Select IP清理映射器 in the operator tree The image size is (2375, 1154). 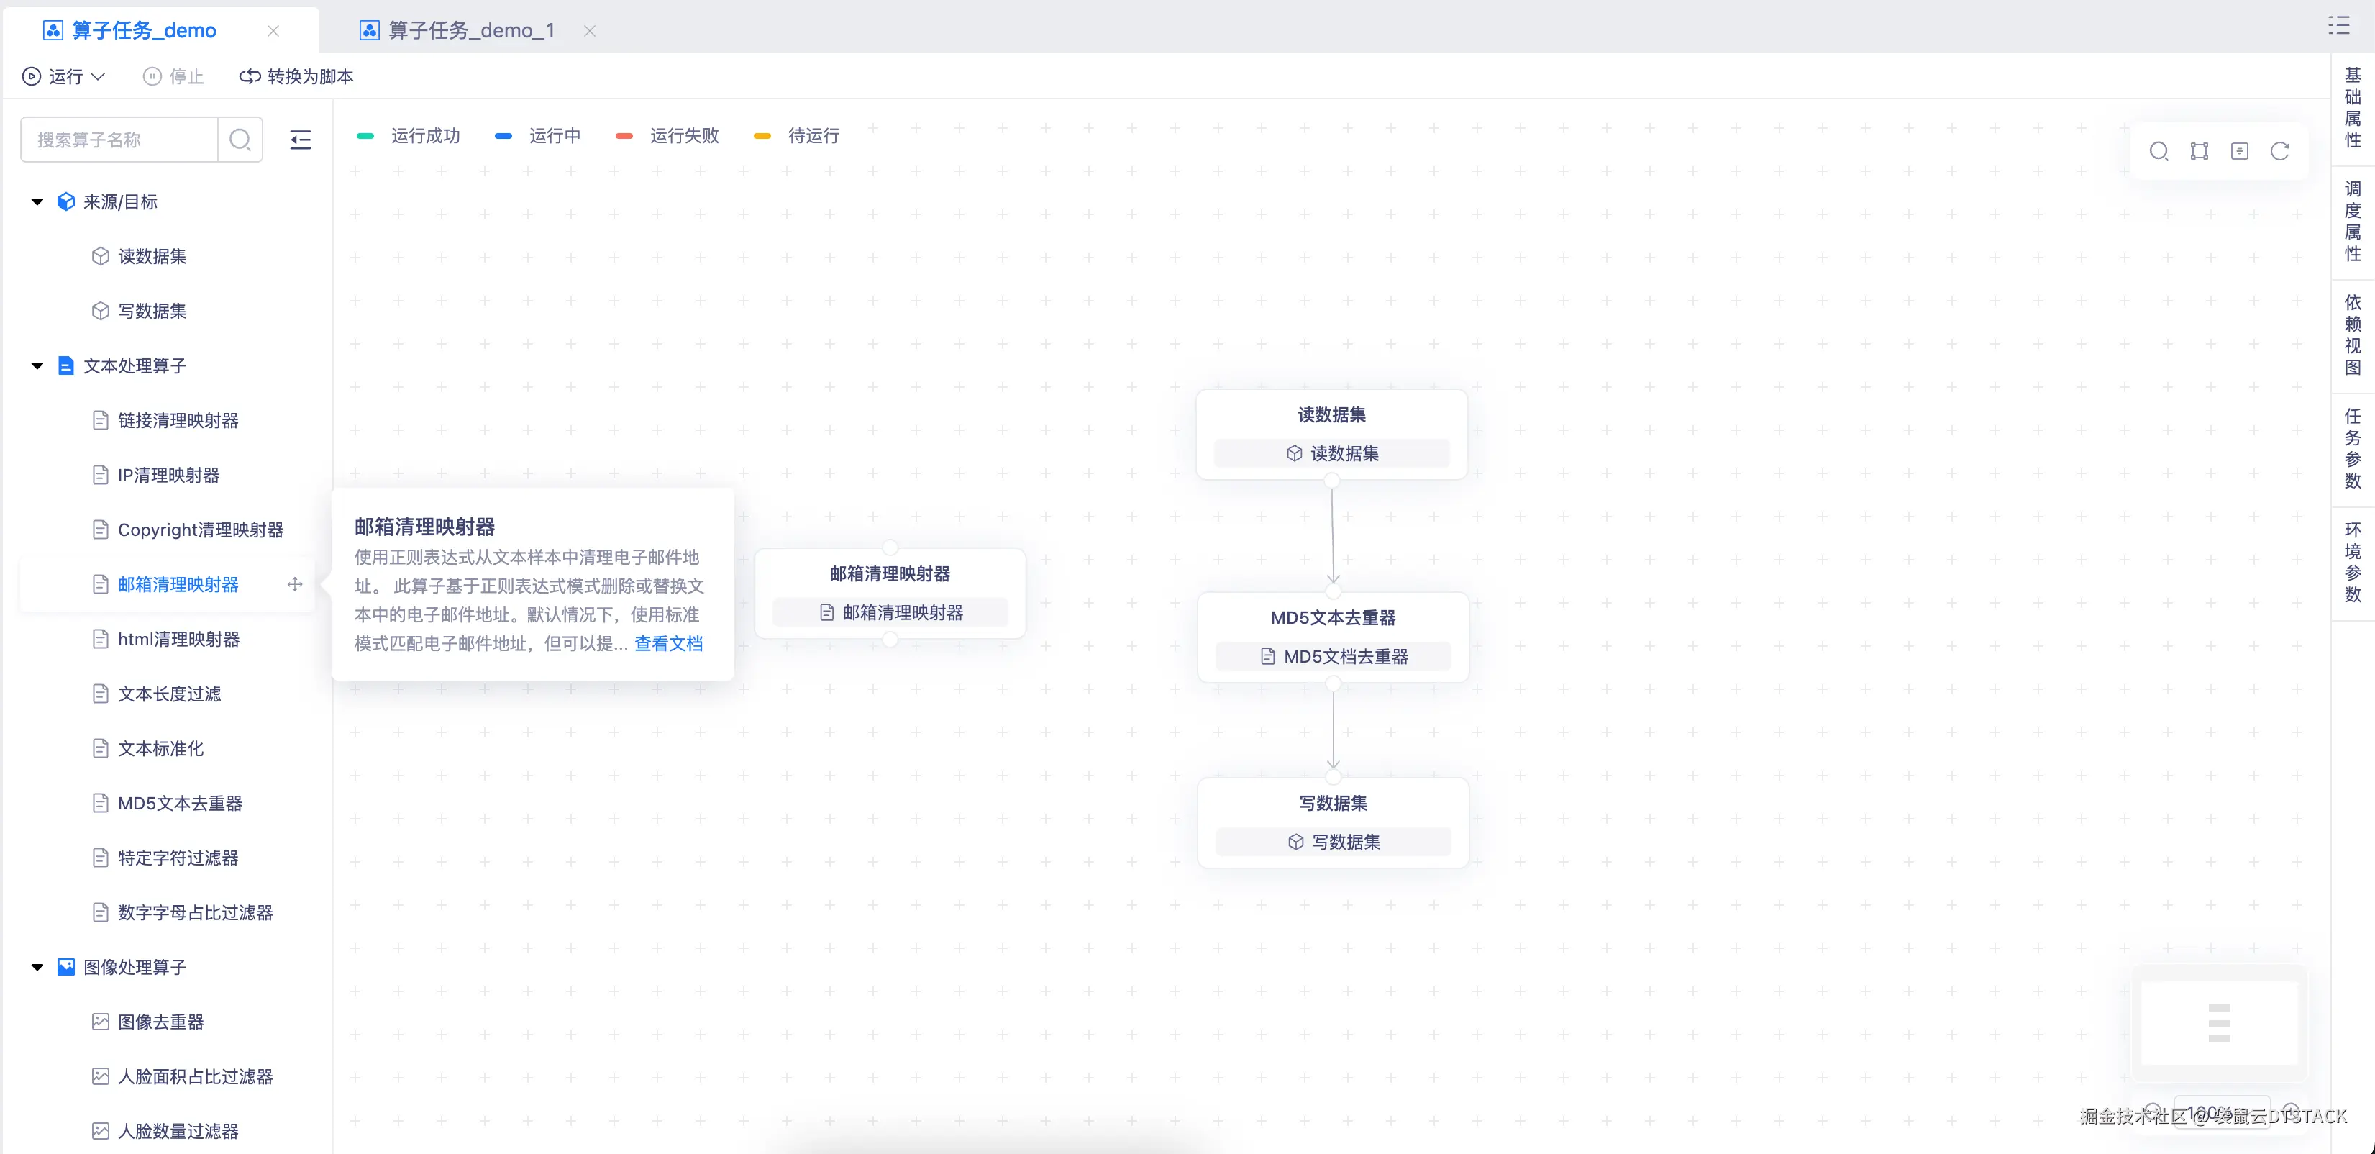coord(169,475)
